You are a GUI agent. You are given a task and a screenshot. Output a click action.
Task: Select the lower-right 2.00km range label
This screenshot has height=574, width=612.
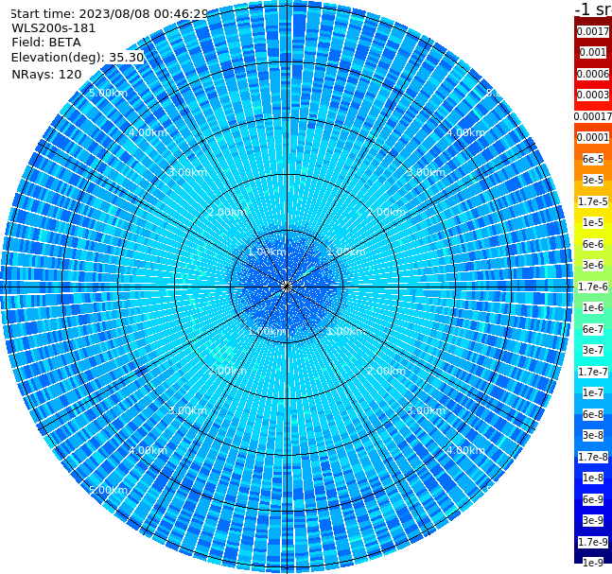(x=386, y=371)
